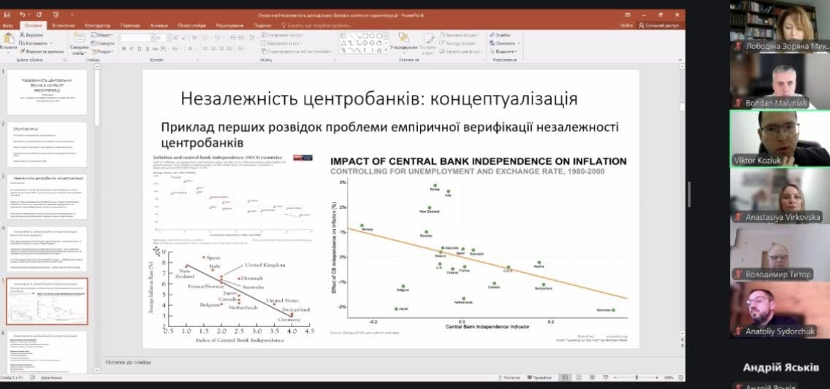The height and width of the screenshot is (389, 830).
Task: Expand the Select (Виділити) dropdown
Action: (505, 51)
